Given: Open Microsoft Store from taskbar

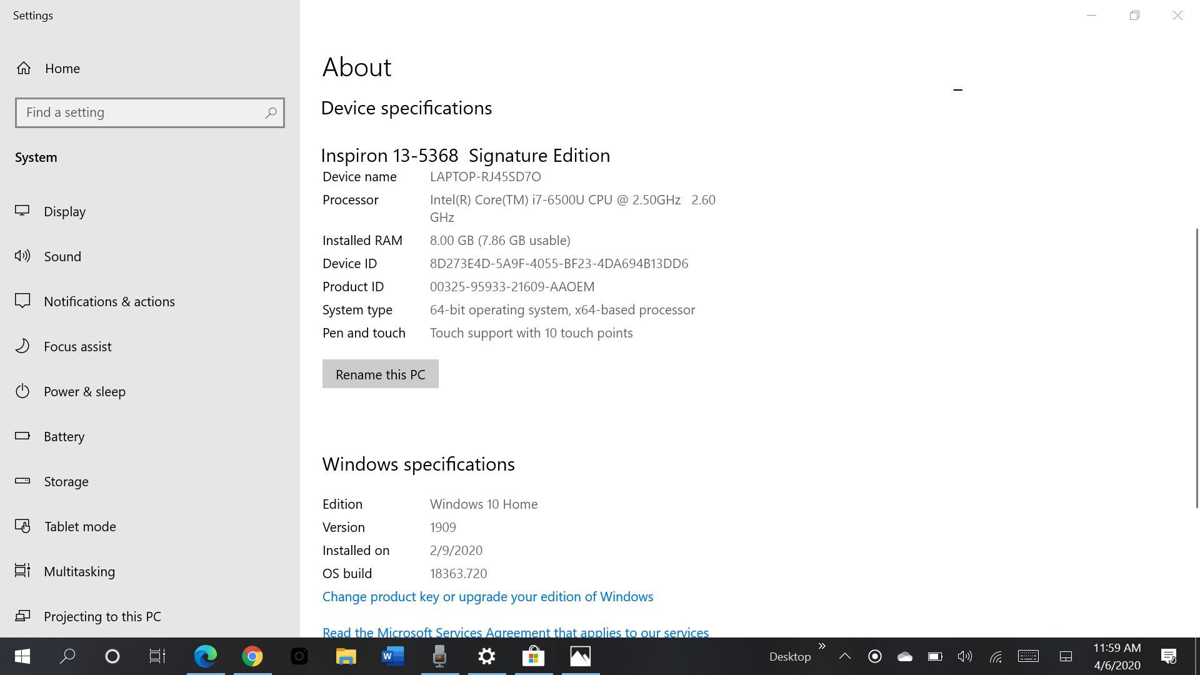Looking at the screenshot, I should click(534, 656).
